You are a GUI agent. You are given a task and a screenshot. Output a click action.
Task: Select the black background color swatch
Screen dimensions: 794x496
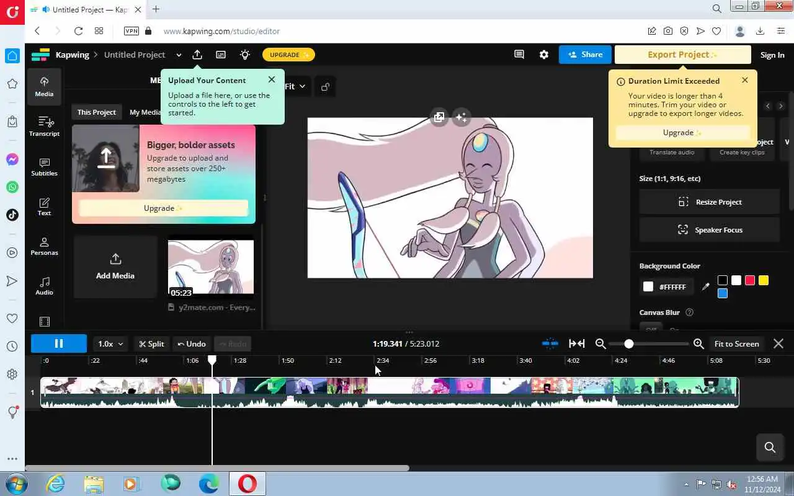pos(723,281)
